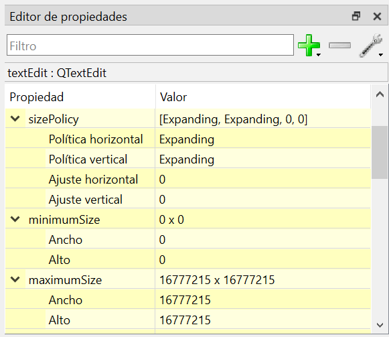Click the textEdit : QTextEdit label
Viewport: 389px width, 337px height.
57,73
